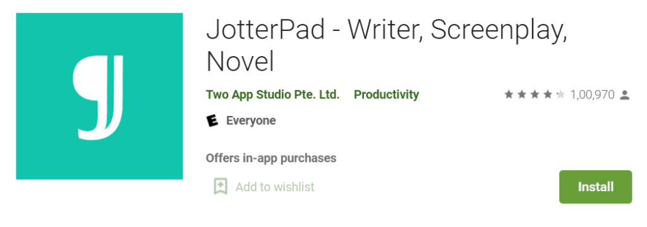Click the Install button

(595, 187)
